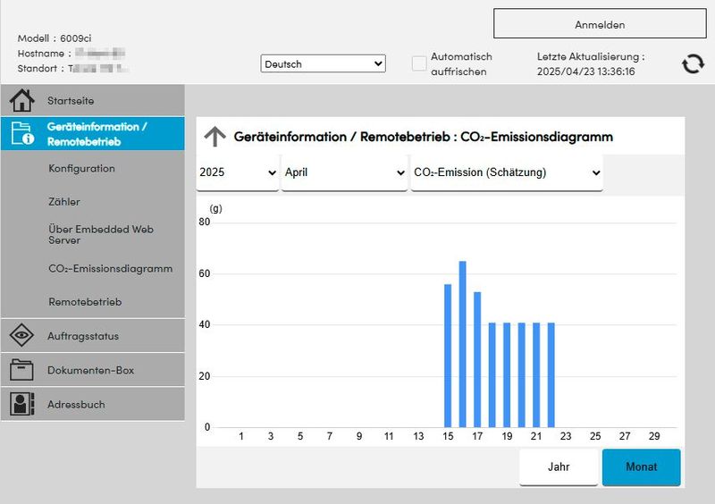Select Geräteinformation / Remotebetrieb menu
Image resolution: width=715 pixels, height=504 pixels.
point(93,134)
